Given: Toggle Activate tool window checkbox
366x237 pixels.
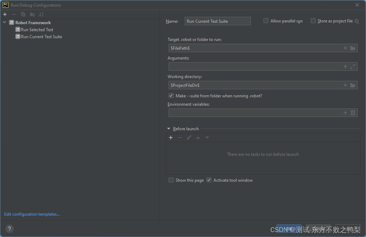Looking at the screenshot, I should point(209,180).
